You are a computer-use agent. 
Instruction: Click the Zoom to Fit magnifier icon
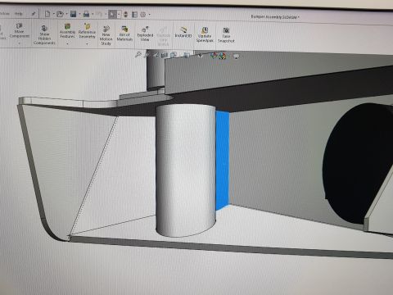coord(138,54)
